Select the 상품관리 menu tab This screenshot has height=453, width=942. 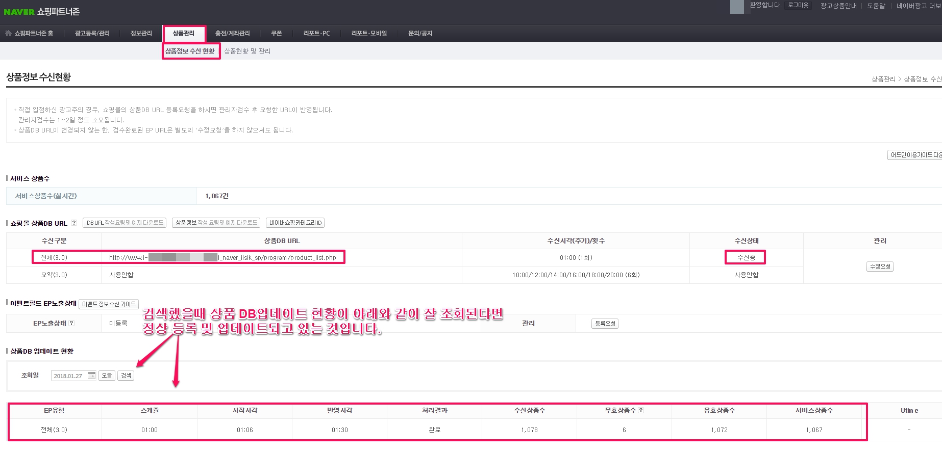pyautogui.click(x=184, y=33)
